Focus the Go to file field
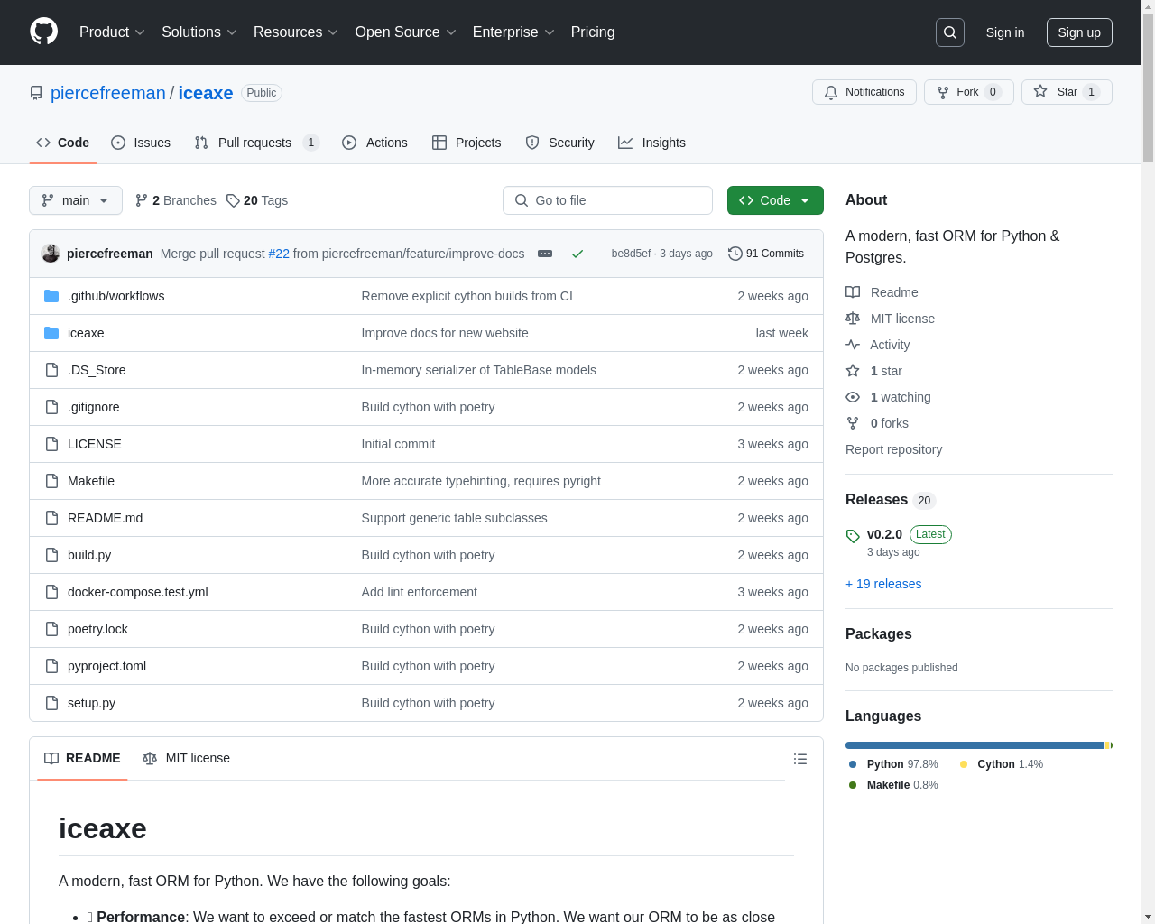The height and width of the screenshot is (924, 1155). pyautogui.click(x=607, y=200)
